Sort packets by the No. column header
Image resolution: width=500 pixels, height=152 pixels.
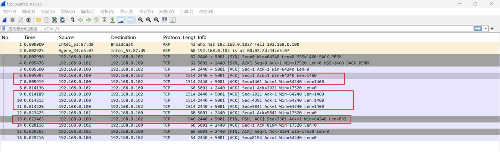[x=11, y=37]
